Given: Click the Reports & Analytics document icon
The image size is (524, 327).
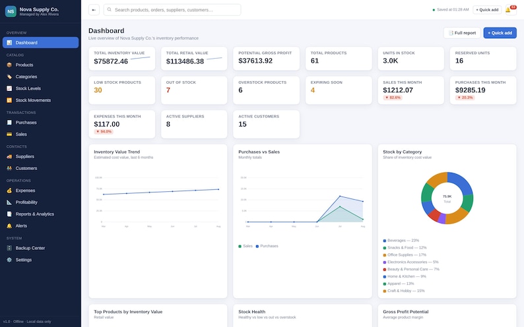Looking at the screenshot, I should [x=9, y=214].
